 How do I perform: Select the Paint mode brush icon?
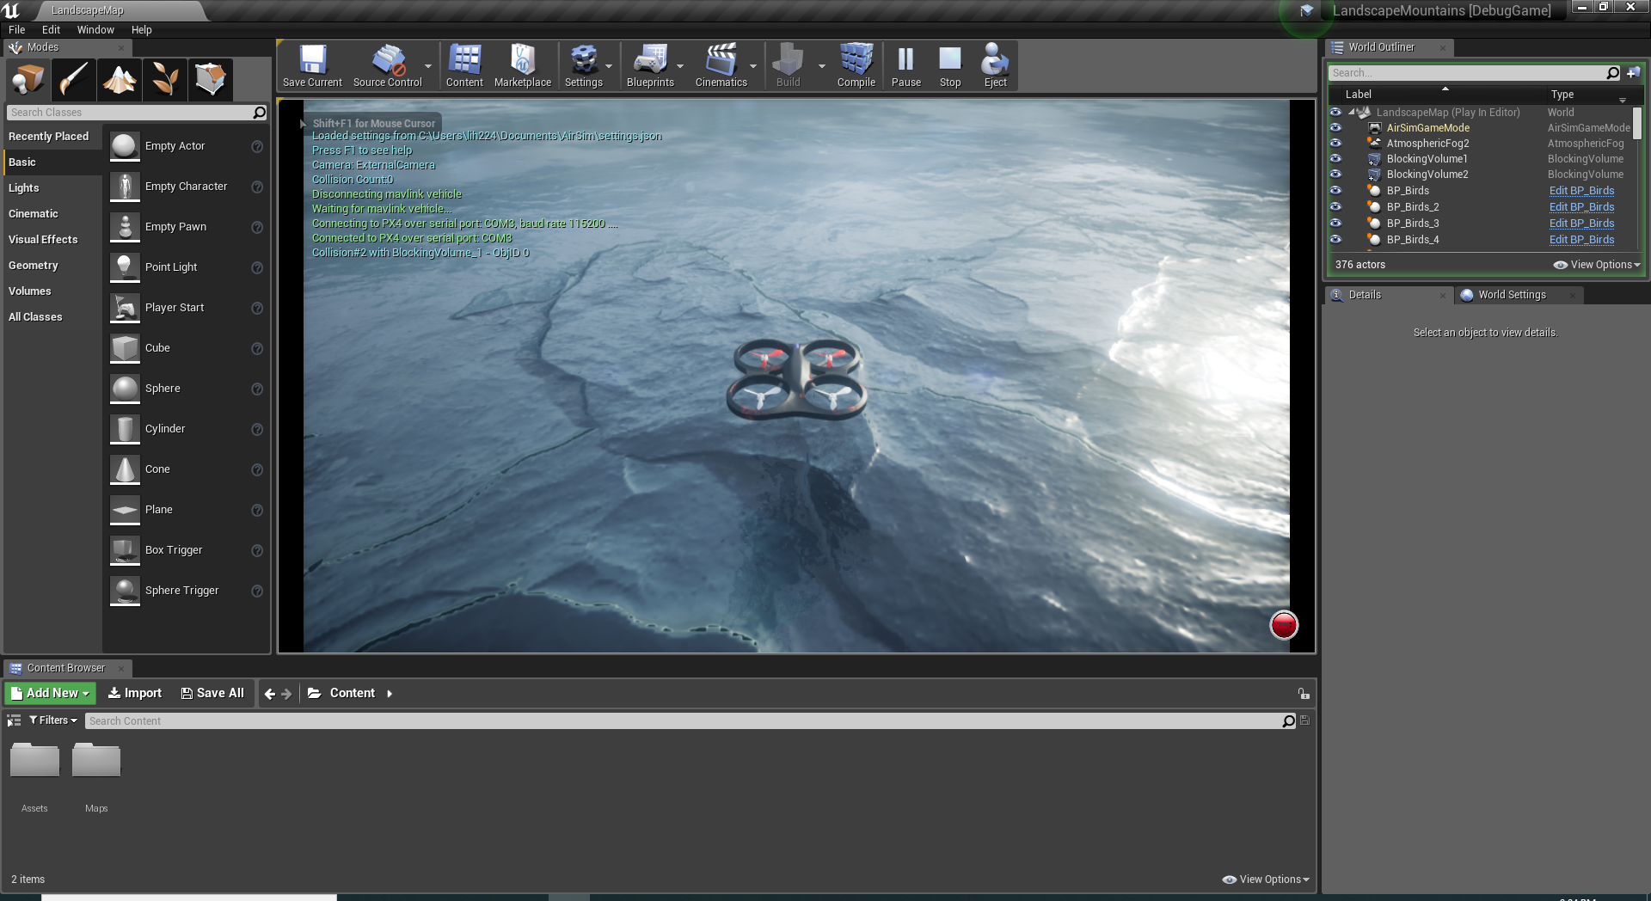pyautogui.click(x=74, y=80)
